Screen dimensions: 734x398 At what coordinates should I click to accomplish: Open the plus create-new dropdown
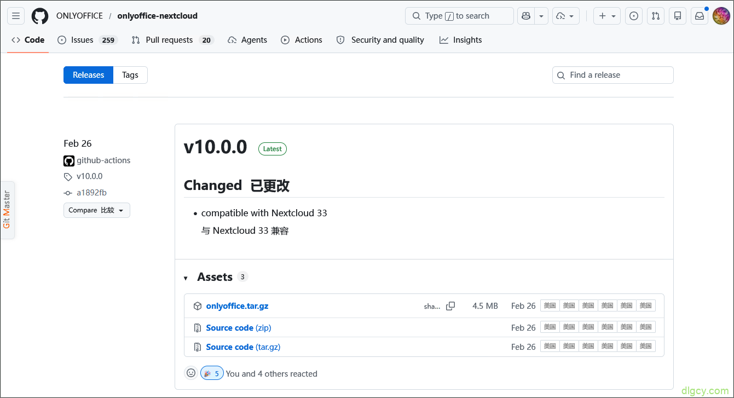pyautogui.click(x=607, y=16)
